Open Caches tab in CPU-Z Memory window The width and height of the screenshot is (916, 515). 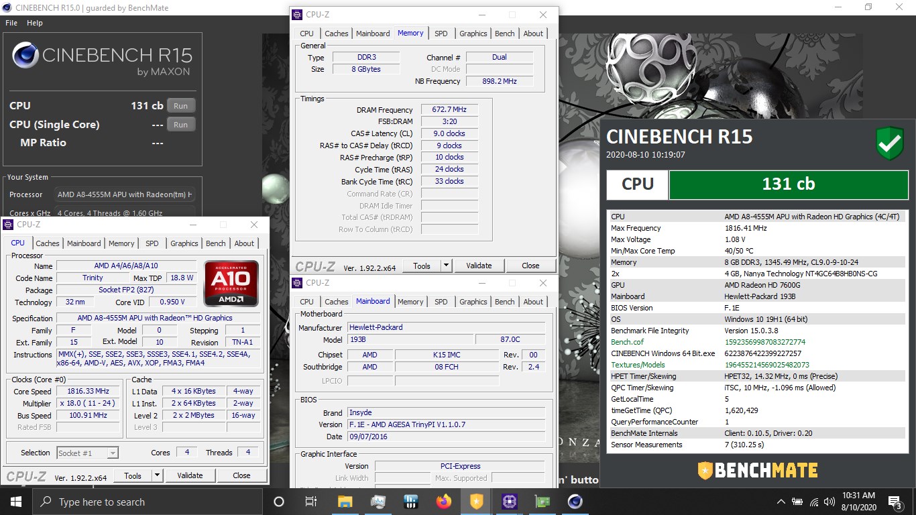(337, 34)
